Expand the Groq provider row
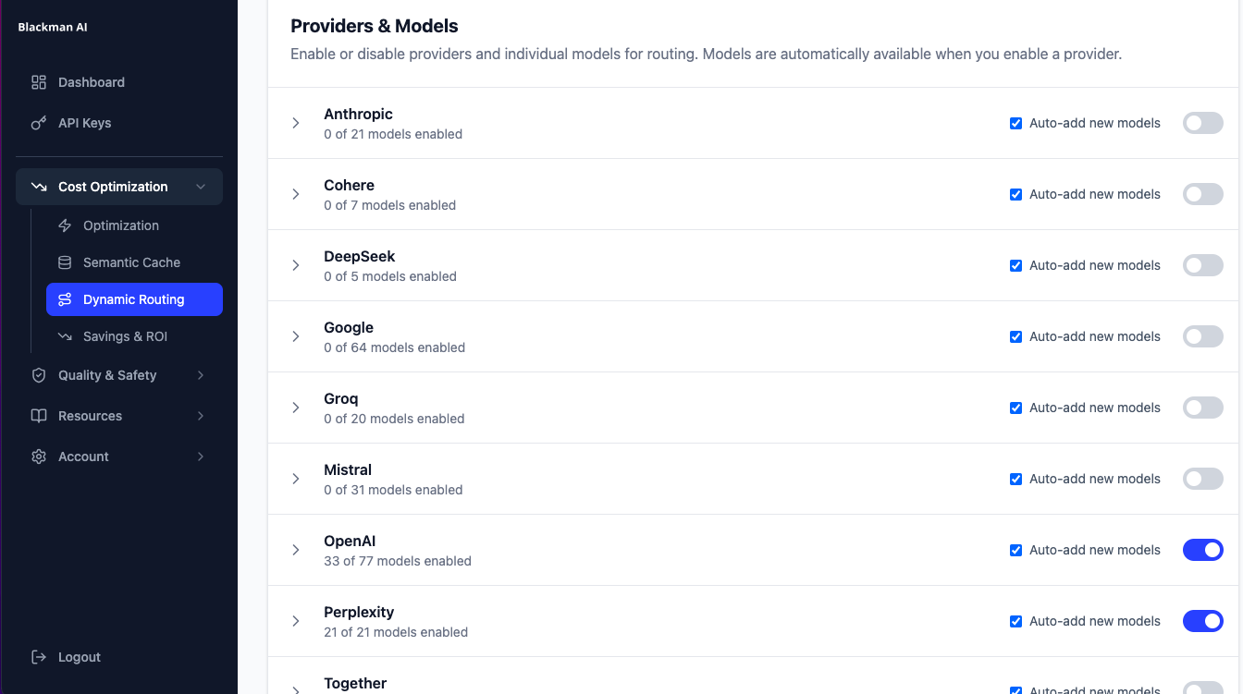This screenshot has height=694, width=1243. coord(296,408)
